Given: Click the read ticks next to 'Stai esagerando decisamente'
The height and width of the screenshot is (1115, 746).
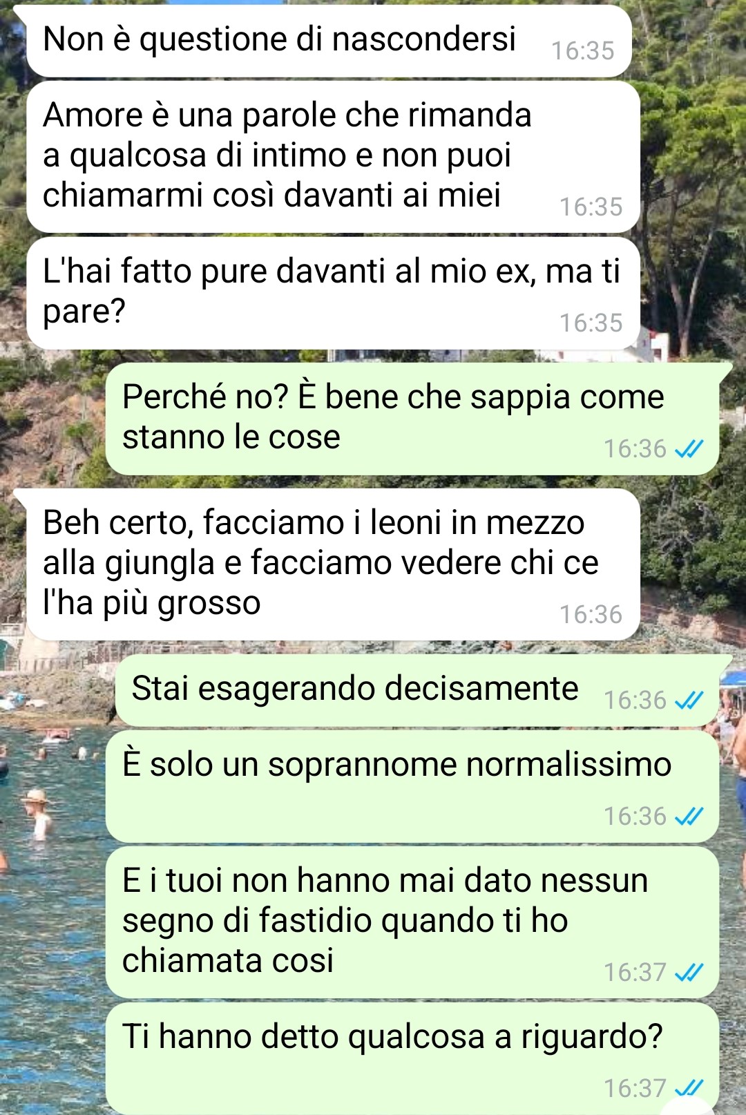Looking at the screenshot, I should (689, 701).
